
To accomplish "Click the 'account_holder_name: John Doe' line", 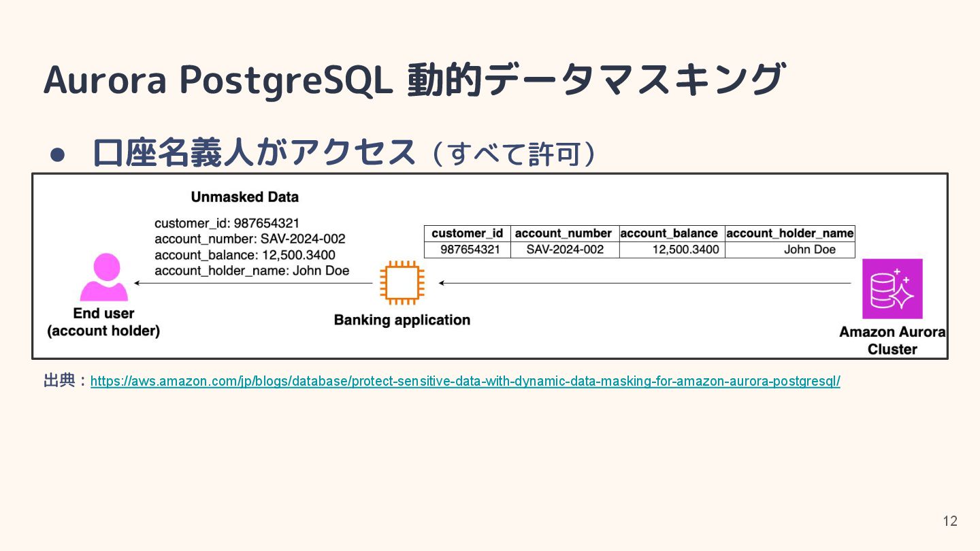I will 252,271.
